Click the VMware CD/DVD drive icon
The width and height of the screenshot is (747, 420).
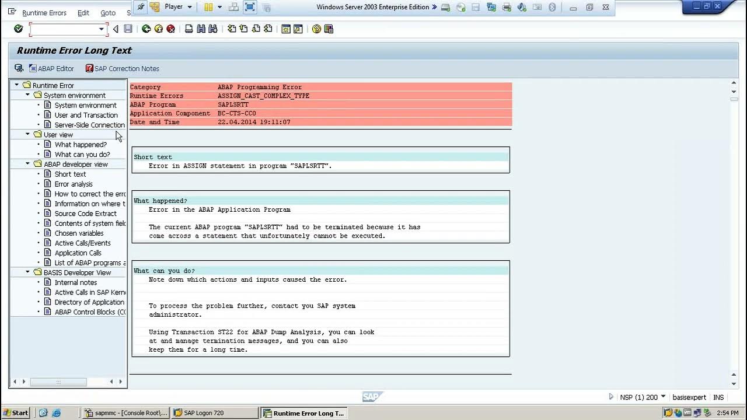pos(461,7)
